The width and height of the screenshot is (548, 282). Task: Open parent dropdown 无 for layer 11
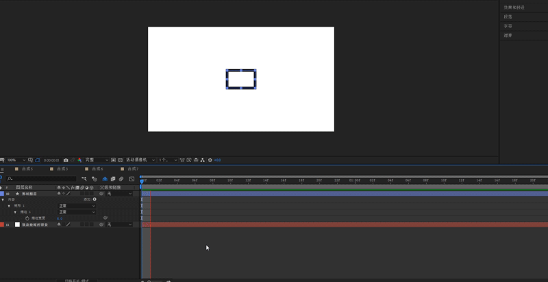[119, 225]
